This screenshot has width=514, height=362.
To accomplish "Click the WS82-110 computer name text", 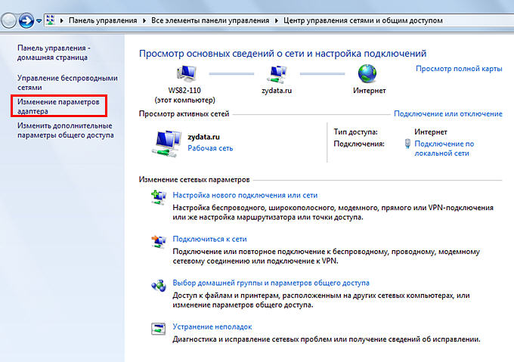I will 184,91.
